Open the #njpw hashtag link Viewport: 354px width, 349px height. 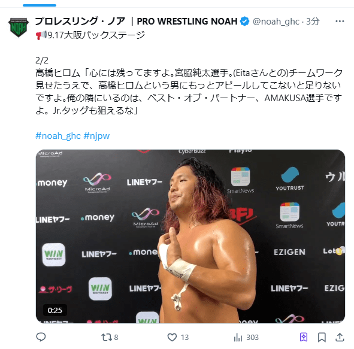(96, 136)
